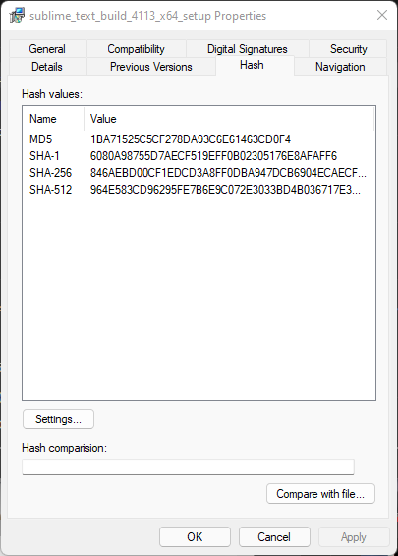Viewport: 398px width, 556px height.
Task: Click the installer icon in title bar
Action: [x=17, y=16]
